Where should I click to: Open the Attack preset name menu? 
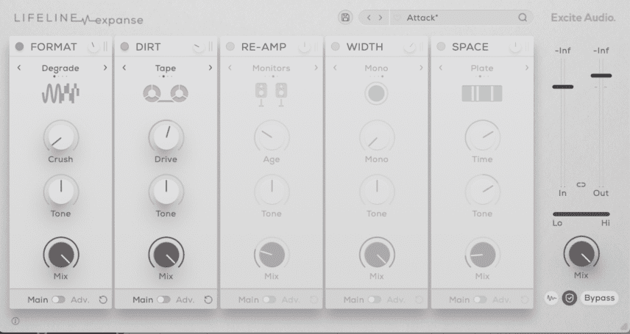[x=422, y=18]
